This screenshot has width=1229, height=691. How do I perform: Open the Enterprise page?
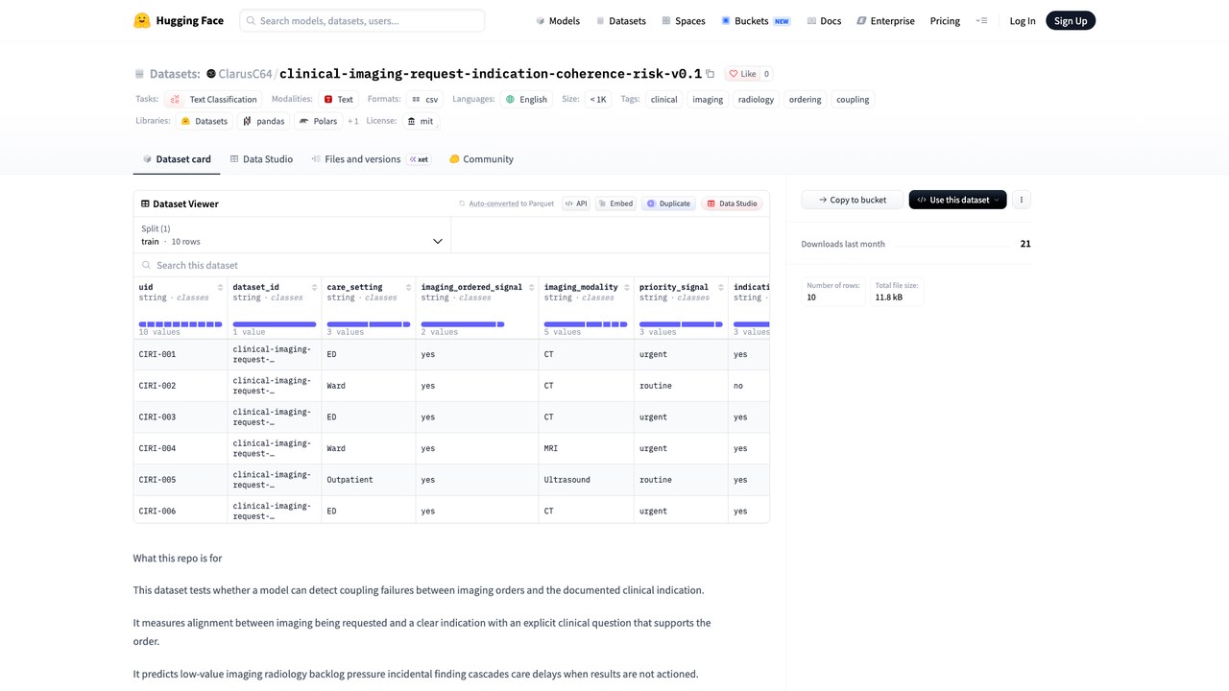(885, 20)
